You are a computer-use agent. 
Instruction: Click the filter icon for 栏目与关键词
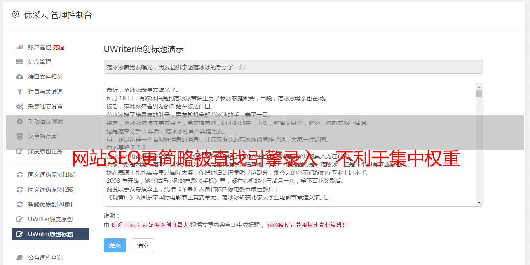19,92
